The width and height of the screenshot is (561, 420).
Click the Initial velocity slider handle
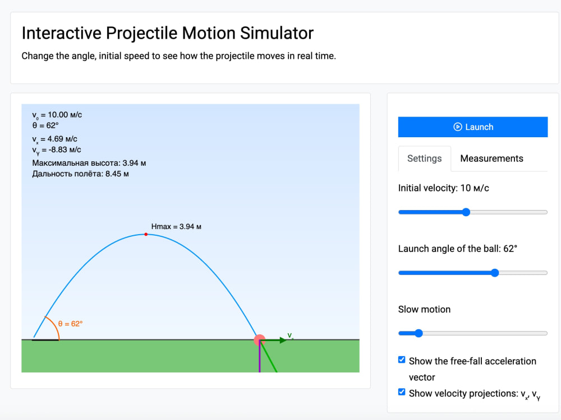[x=466, y=212]
